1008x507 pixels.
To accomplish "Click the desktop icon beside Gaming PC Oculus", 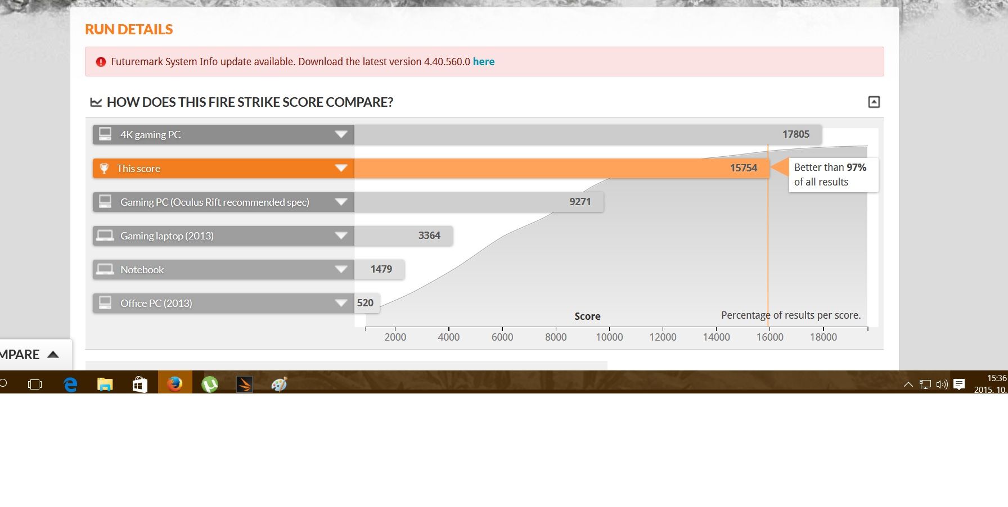I will point(105,201).
